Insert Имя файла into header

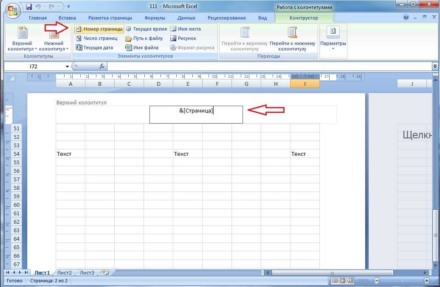pos(142,48)
